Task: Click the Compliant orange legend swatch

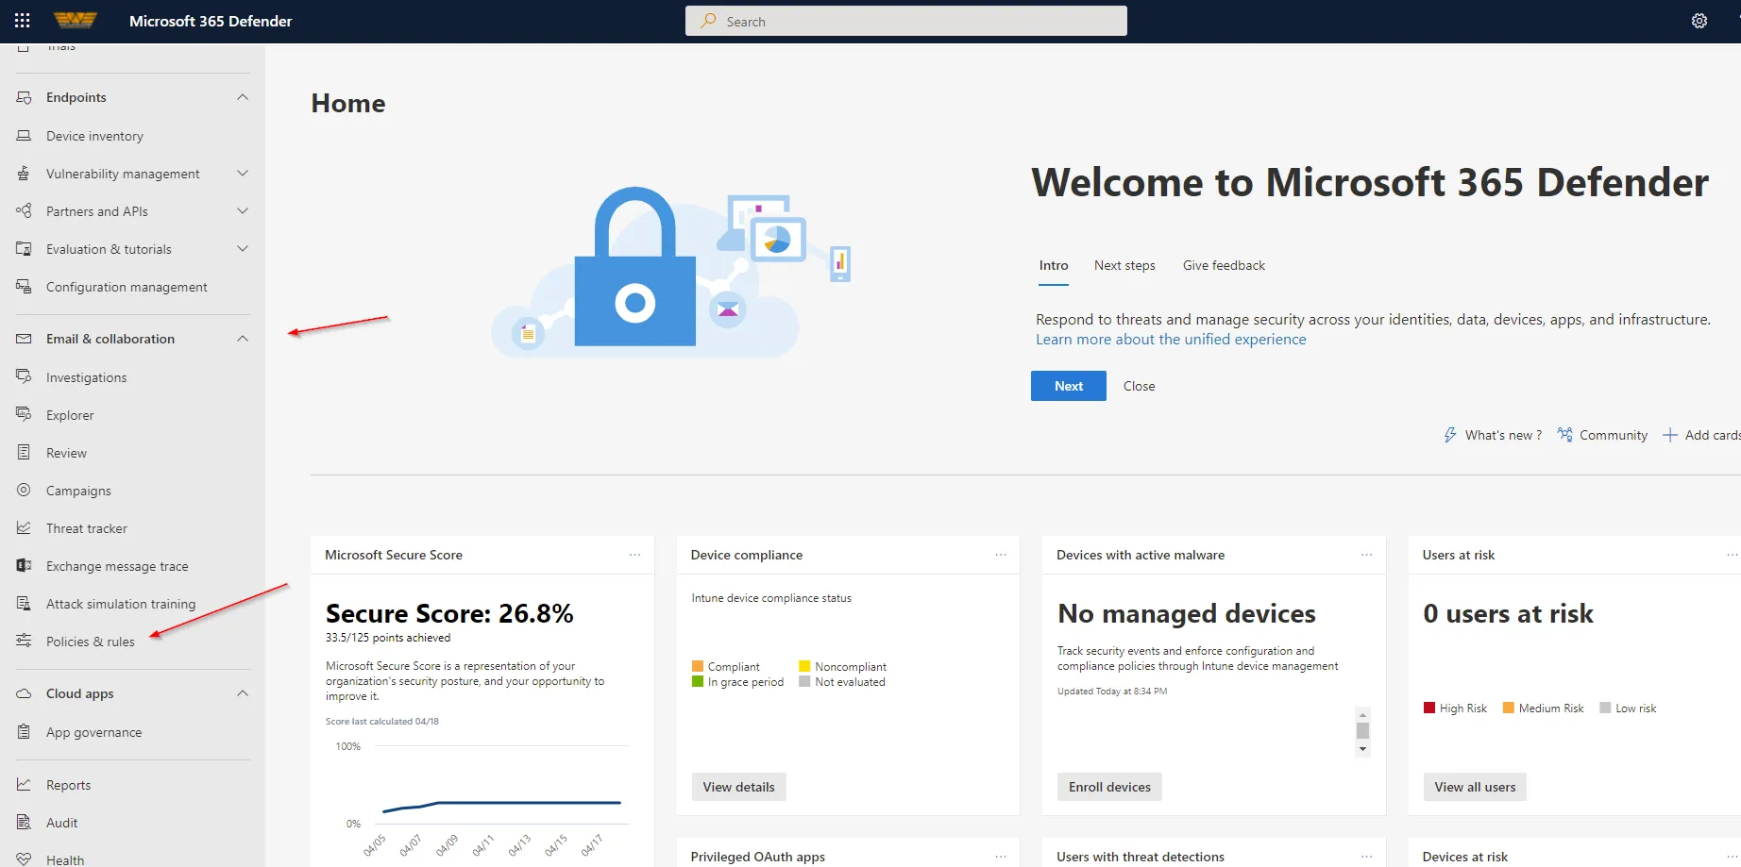Action: coord(698,666)
